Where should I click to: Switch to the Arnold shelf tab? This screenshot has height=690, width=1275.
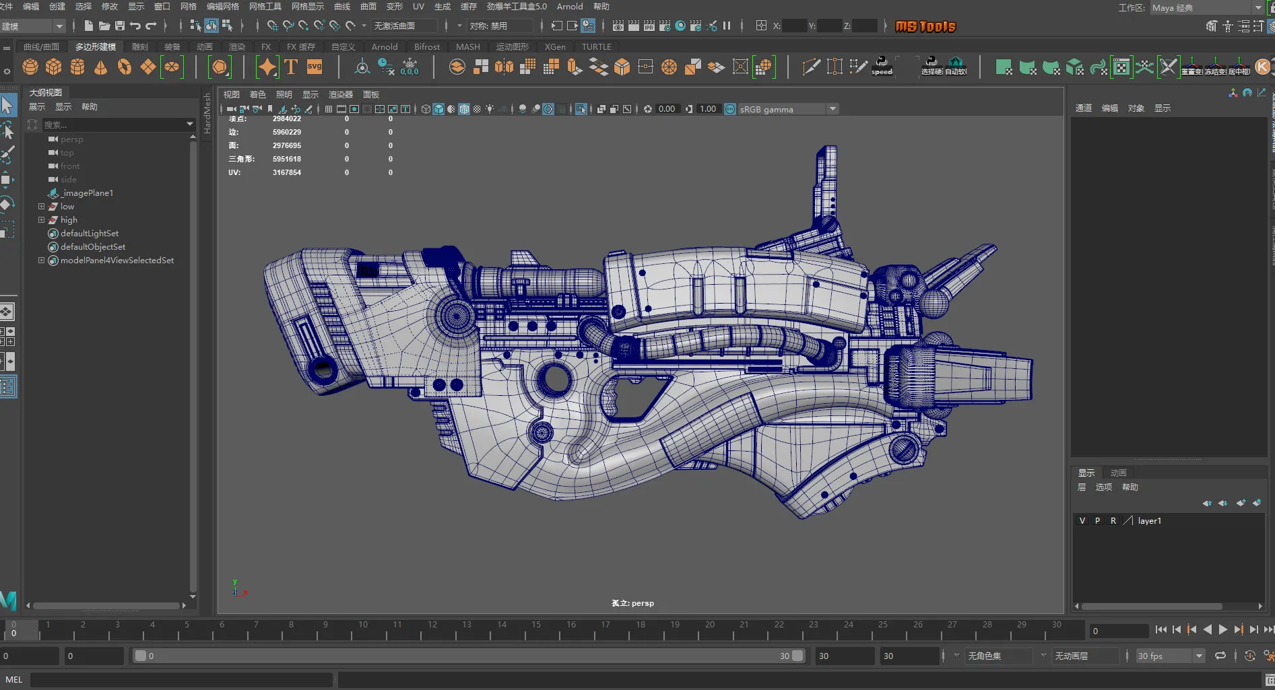pos(384,47)
